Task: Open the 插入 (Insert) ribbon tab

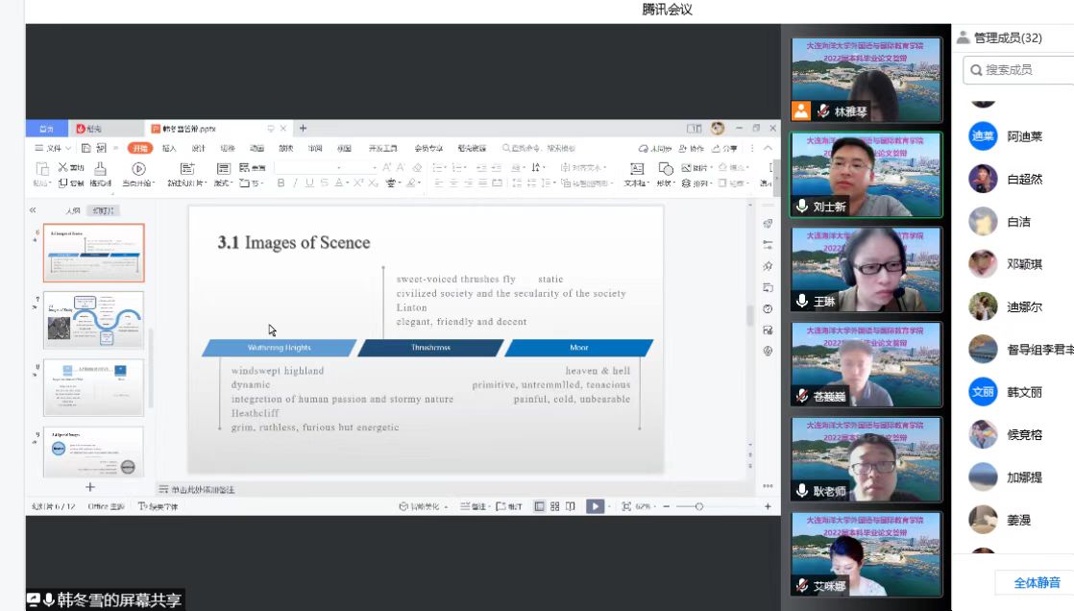Action: tap(169, 148)
